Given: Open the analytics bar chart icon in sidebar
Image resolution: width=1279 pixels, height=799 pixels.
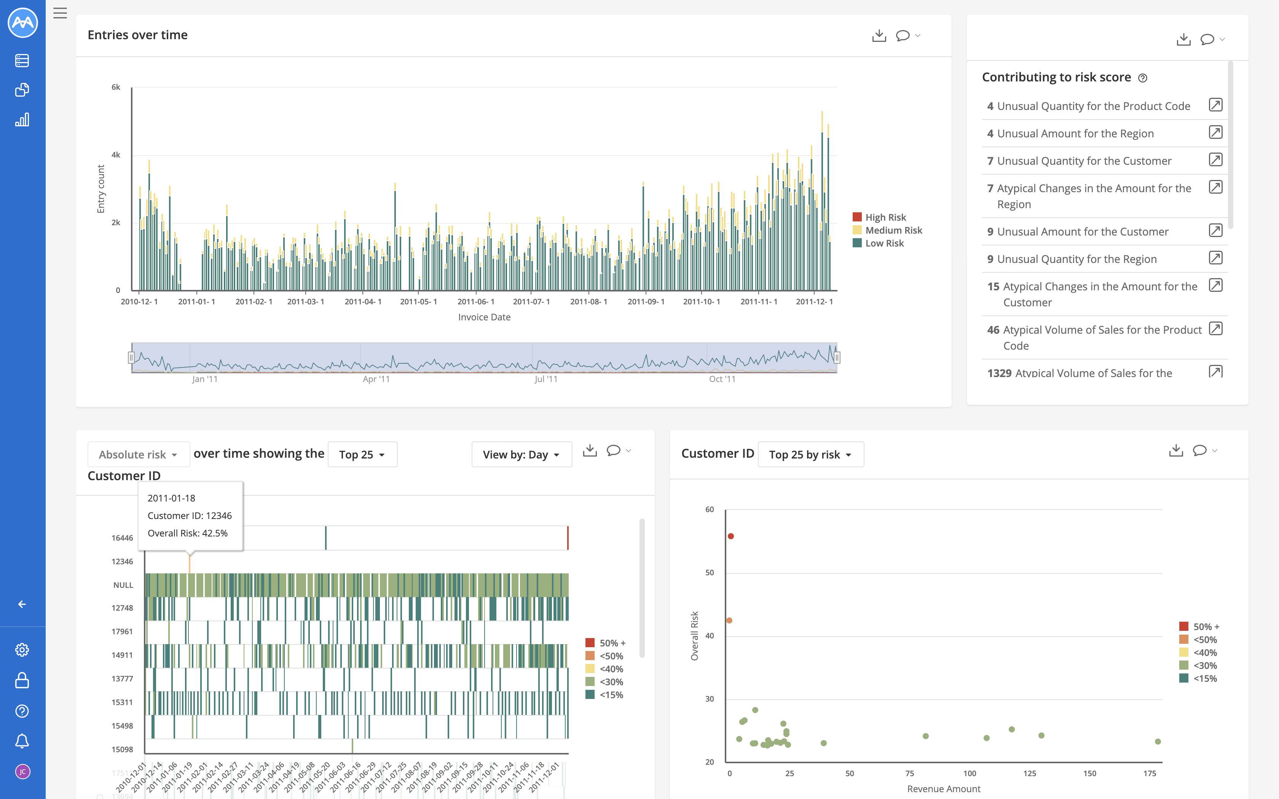Looking at the screenshot, I should 22,119.
